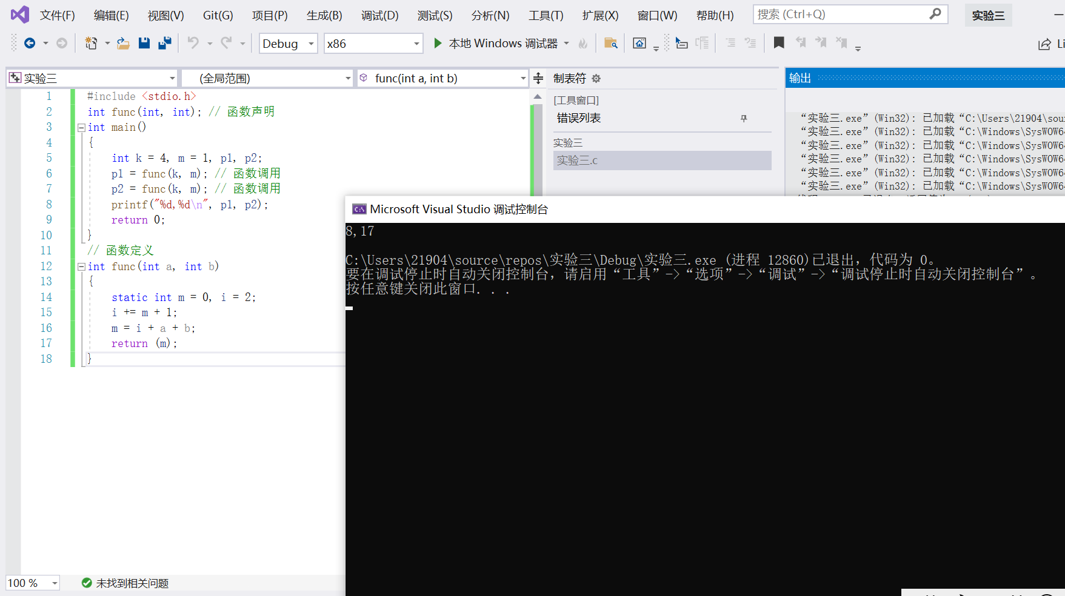Pin the 错误列表 tool window

[744, 118]
